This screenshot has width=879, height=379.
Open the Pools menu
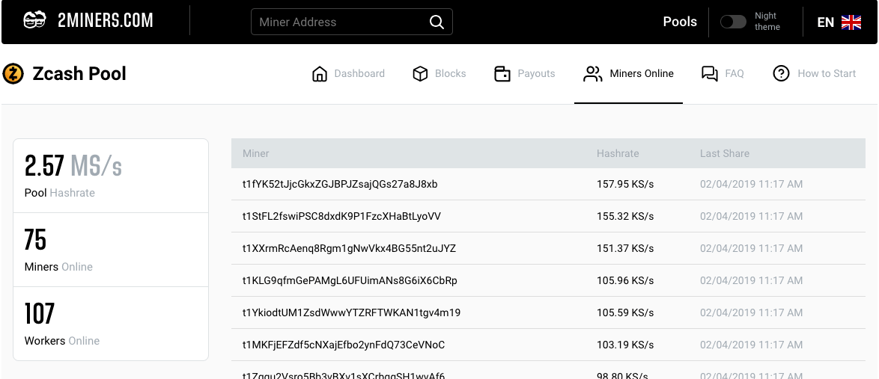(x=680, y=22)
